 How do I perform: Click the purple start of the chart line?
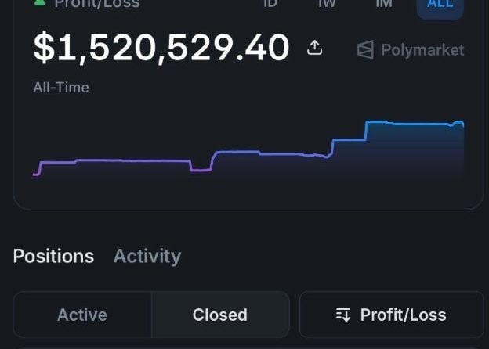(37, 173)
